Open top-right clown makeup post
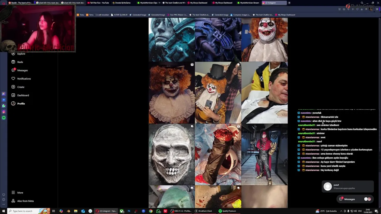 pos(265,40)
